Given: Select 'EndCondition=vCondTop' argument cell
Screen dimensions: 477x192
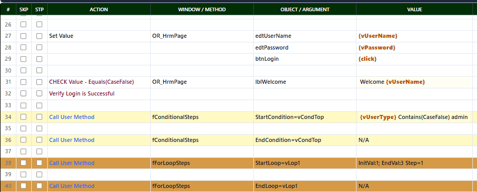Looking at the screenshot, I should [305, 140].
